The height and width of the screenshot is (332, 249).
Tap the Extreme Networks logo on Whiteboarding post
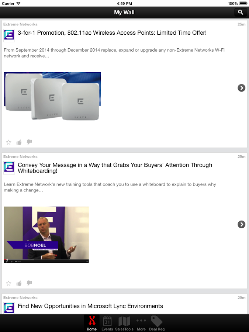[9, 167]
